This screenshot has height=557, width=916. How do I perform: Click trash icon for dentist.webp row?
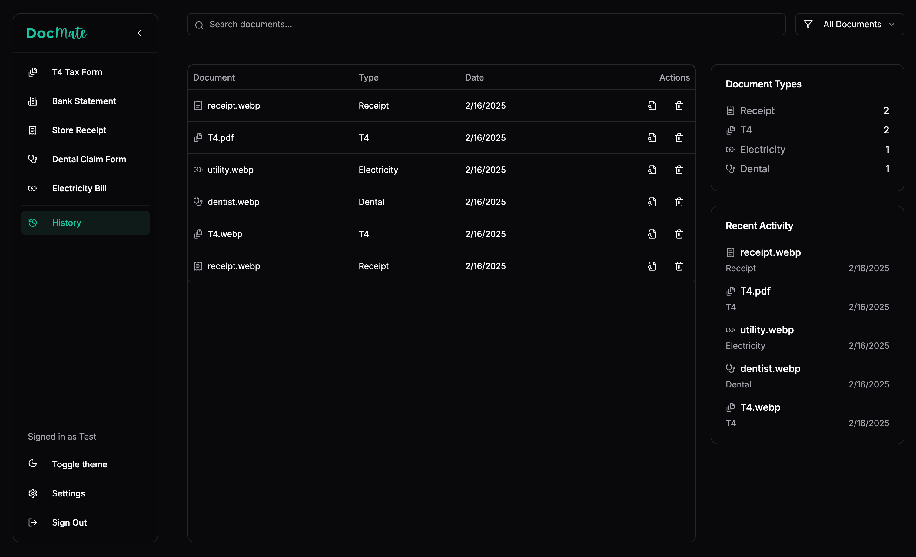[679, 202]
